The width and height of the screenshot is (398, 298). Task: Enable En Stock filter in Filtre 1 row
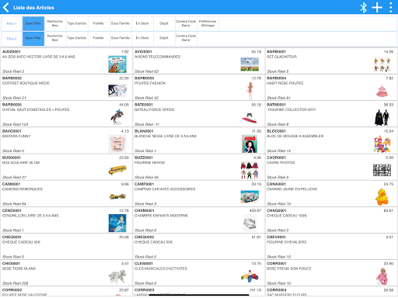142,23
